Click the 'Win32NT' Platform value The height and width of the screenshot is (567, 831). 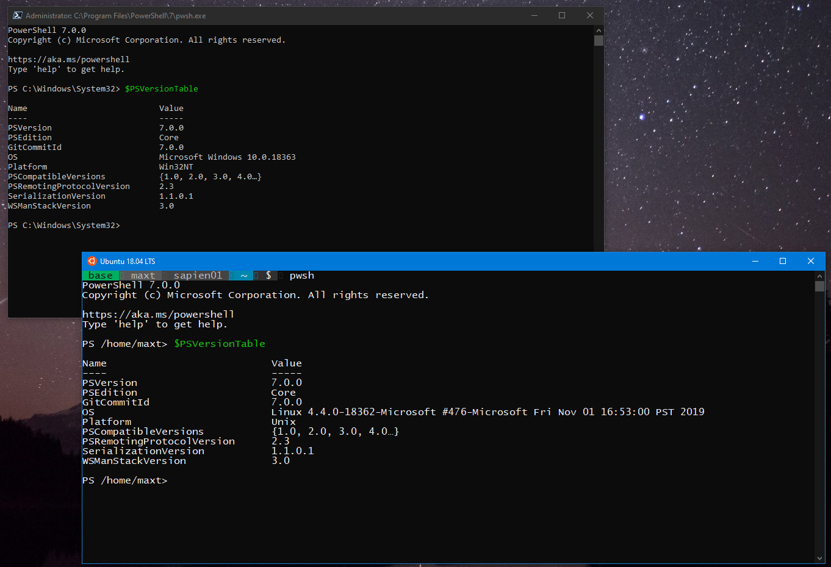176,166
